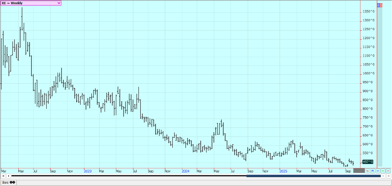The width and height of the screenshot is (392, 186).
Task: Click the blue bracket icon in bottom-right toolbar
Action: click(x=373, y=170)
